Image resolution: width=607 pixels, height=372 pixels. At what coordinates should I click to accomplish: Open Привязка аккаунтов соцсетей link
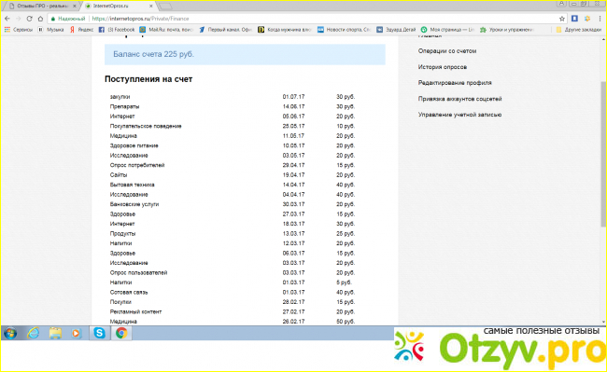[x=459, y=99]
